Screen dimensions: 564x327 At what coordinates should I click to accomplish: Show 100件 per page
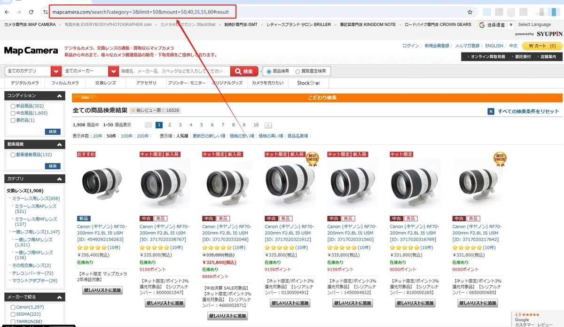click(126, 136)
